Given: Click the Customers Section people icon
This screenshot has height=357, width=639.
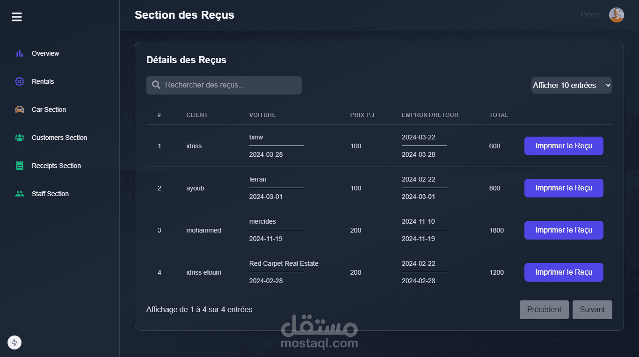Looking at the screenshot, I should (19, 138).
